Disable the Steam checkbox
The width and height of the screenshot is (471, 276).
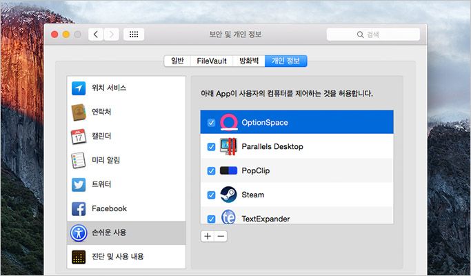click(x=211, y=195)
